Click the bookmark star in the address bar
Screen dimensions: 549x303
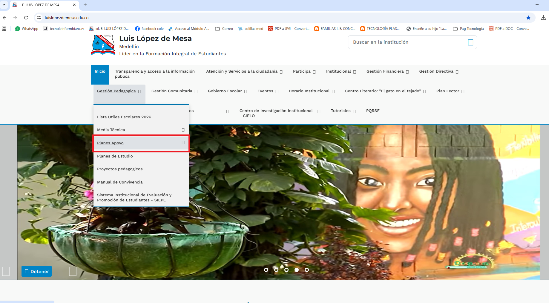528,18
